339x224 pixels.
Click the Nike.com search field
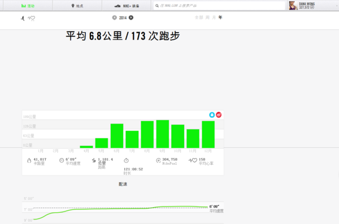[219, 6]
